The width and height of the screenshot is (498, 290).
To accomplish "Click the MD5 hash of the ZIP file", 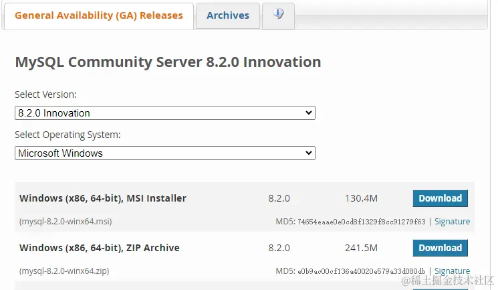I will [361, 271].
